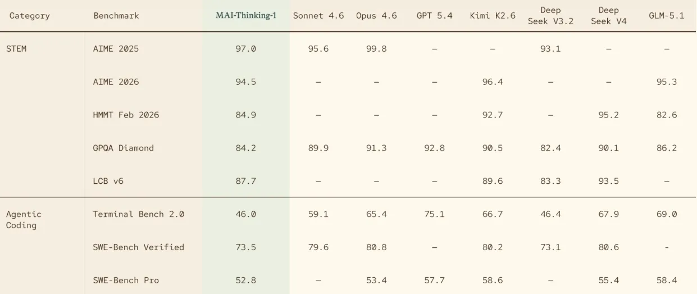This screenshot has height=294, width=697.
Task: Click the GPQA Diamond benchmark label
Action: coord(124,148)
